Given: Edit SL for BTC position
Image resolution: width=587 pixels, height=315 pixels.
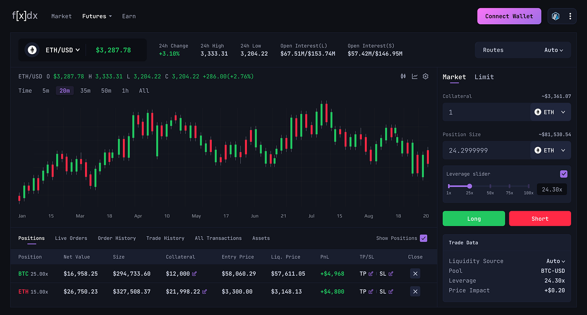Looking at the screenshot, I should (x=391, y=274).
